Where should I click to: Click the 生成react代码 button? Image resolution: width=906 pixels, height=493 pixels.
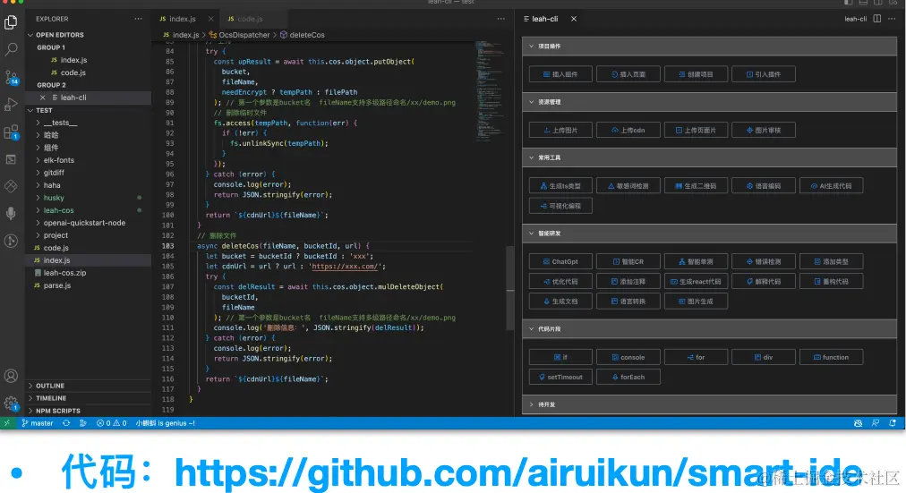click(696, 281)
